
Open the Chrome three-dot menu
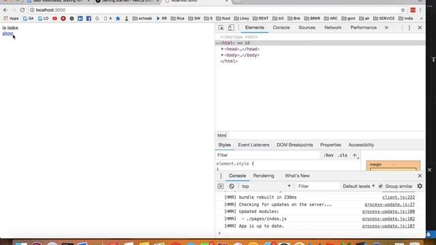(420, 10)
